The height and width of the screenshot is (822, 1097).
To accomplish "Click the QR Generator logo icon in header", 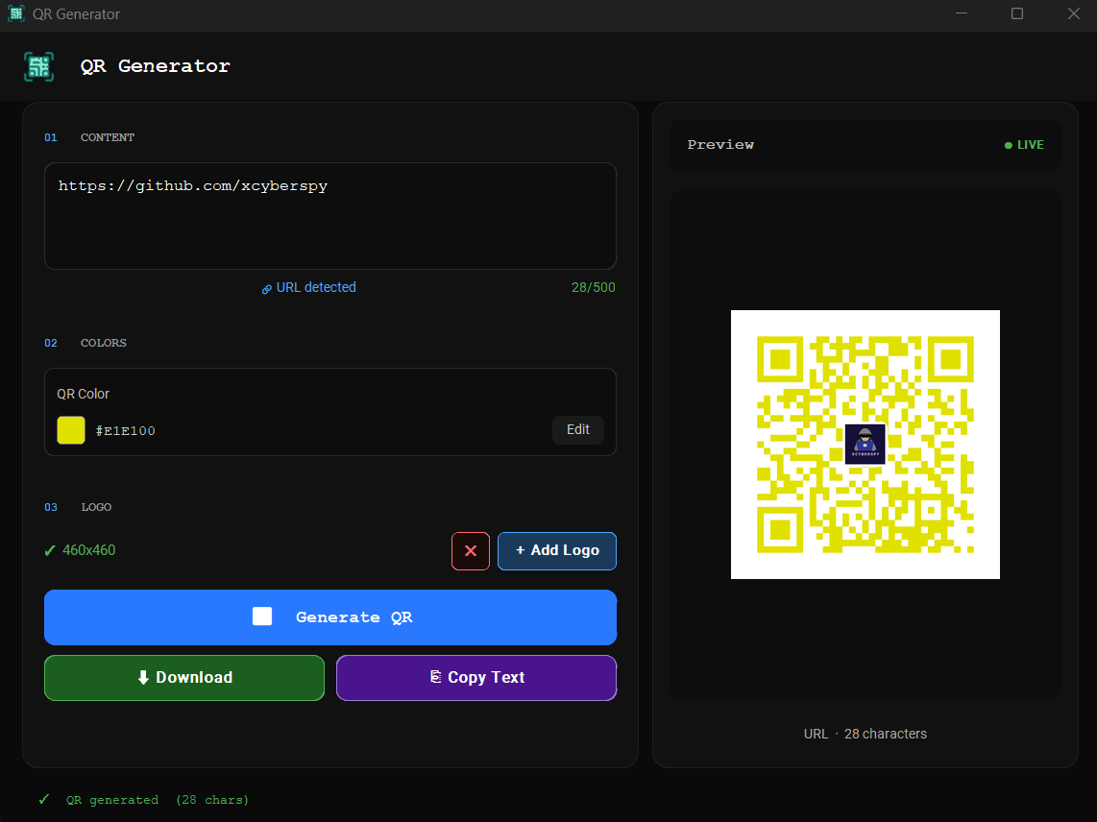I will [x=38, y=66].
